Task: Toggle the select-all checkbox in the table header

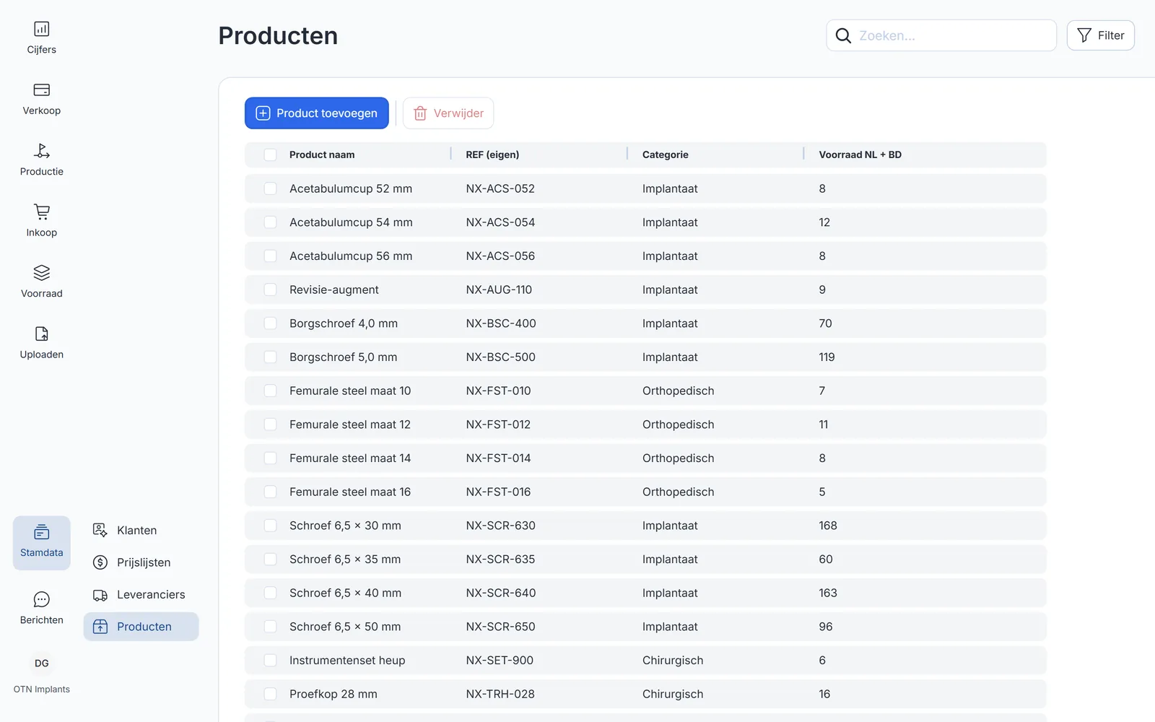Action: [x=270, y=155]
